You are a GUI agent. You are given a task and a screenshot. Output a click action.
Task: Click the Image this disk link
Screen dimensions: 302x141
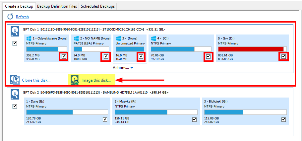pos(96,80)
